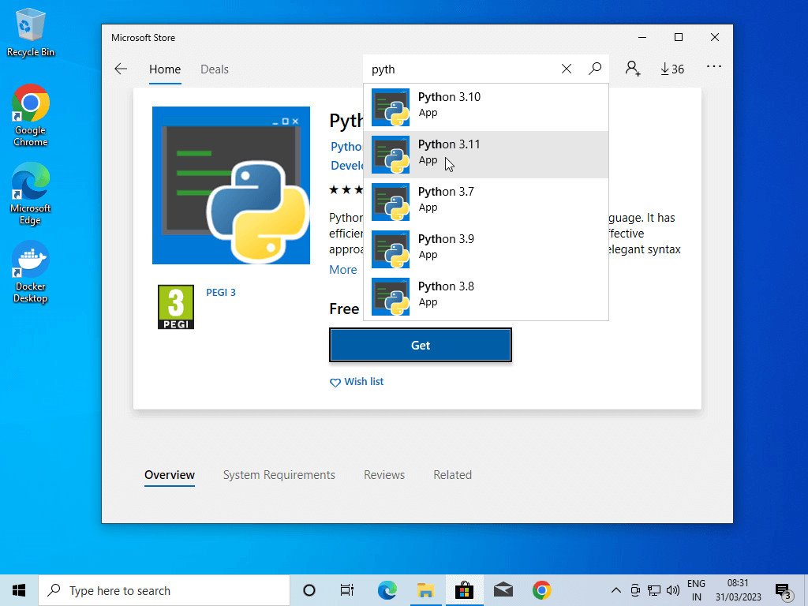Open the Reviews tab
Screen dimensions: 808x606
tap(384, 475)
